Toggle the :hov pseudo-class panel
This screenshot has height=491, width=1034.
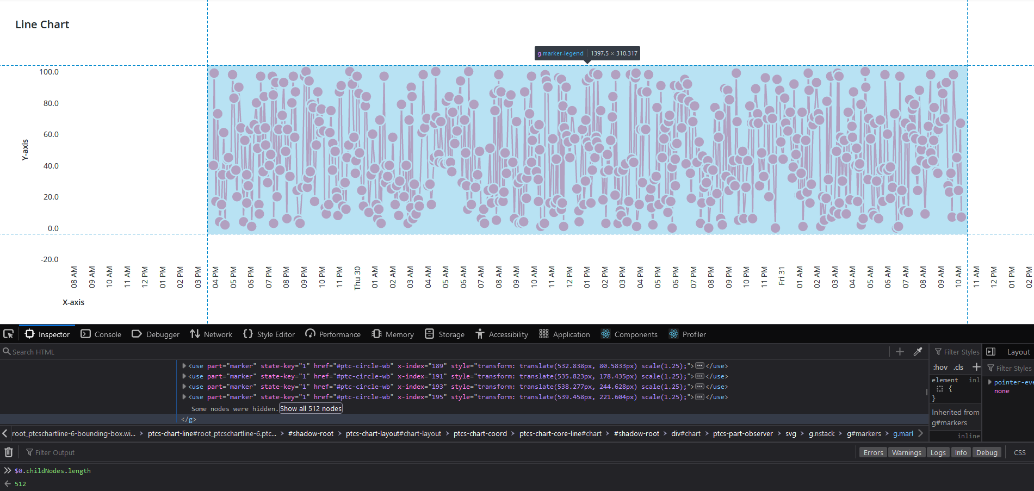pos(940,367)
